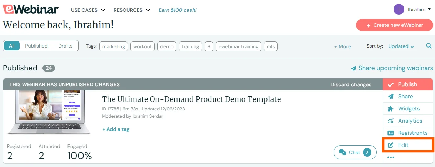Click the Edit pencil icon

point(391,145)
